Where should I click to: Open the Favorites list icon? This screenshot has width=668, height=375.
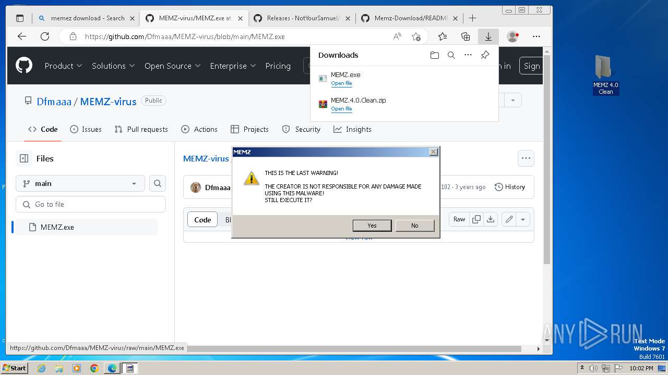[x=443, y=36]
